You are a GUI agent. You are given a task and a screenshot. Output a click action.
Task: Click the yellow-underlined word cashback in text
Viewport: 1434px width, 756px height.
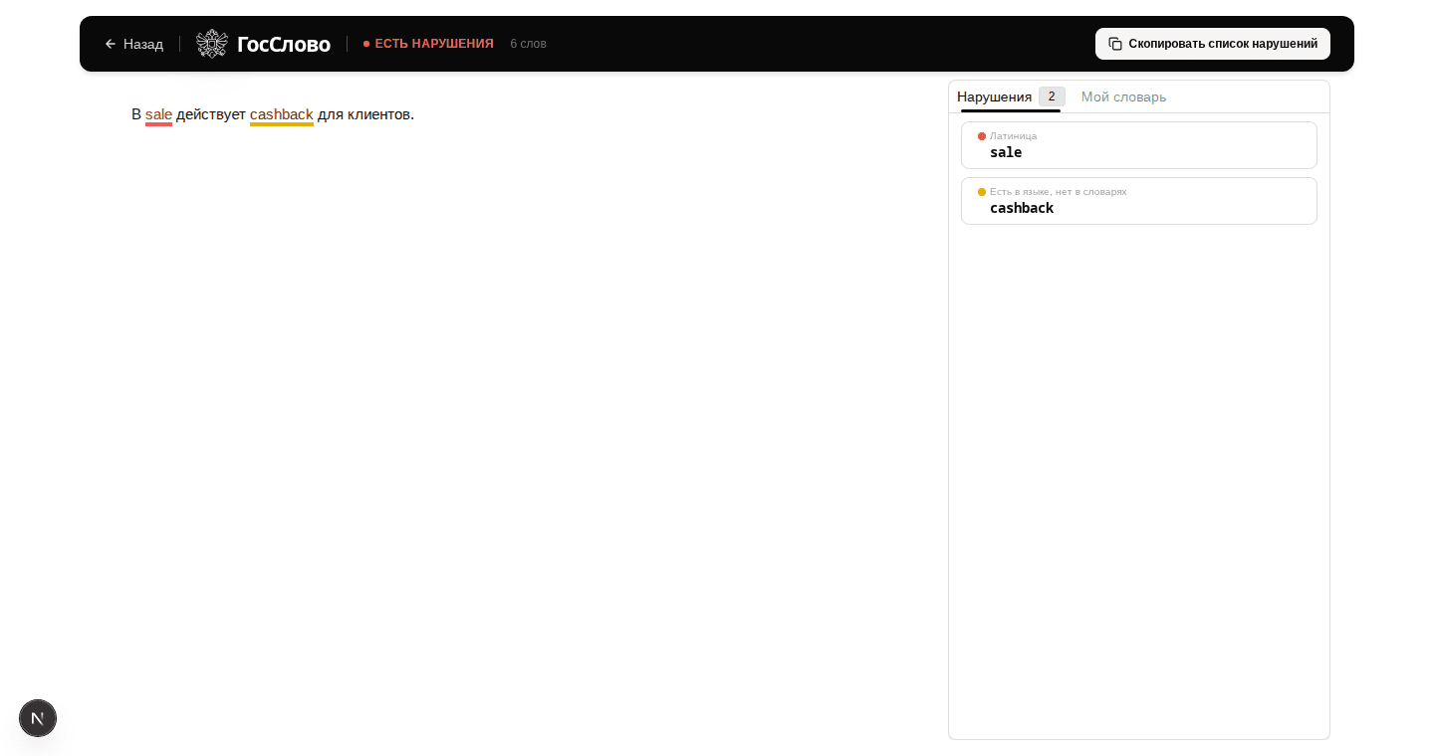click(x=281, y=114)
